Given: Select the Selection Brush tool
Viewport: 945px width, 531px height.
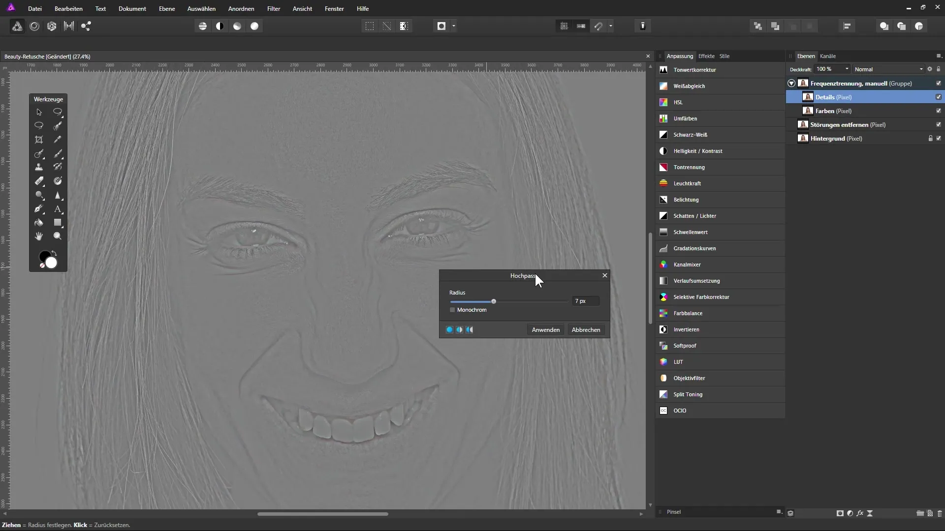Looking at the screenshot, I should click(x=58, y=126).
